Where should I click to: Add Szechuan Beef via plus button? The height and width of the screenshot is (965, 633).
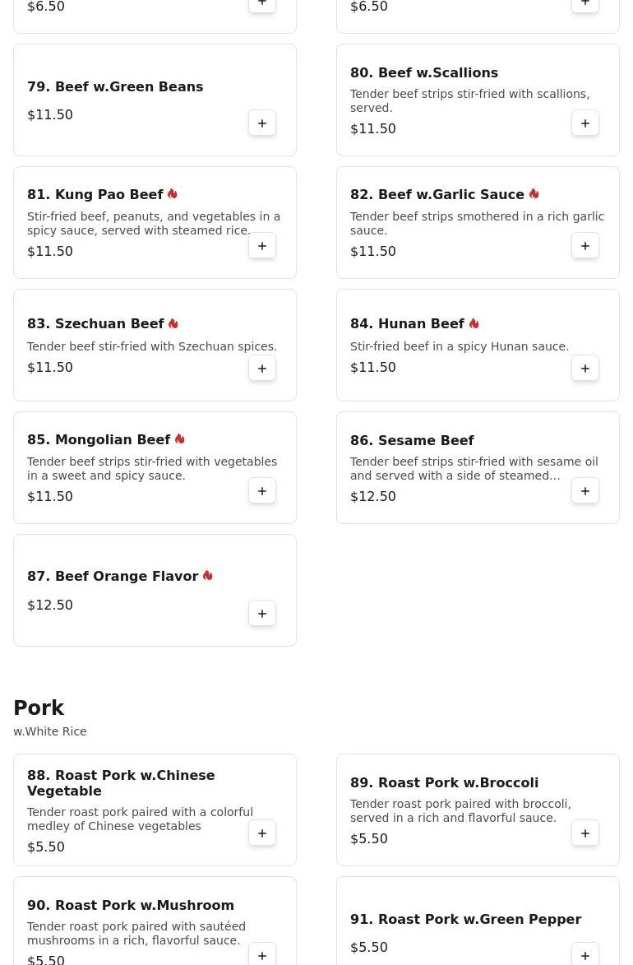(x=262, y=368)
